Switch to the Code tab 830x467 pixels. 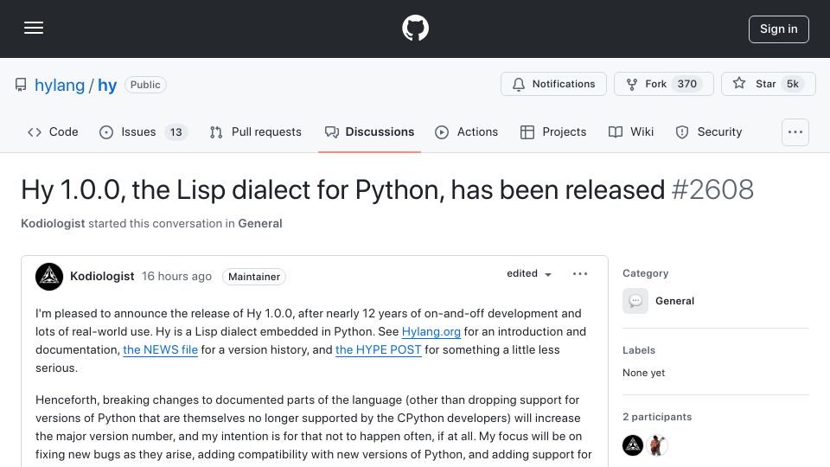(53, 131)
